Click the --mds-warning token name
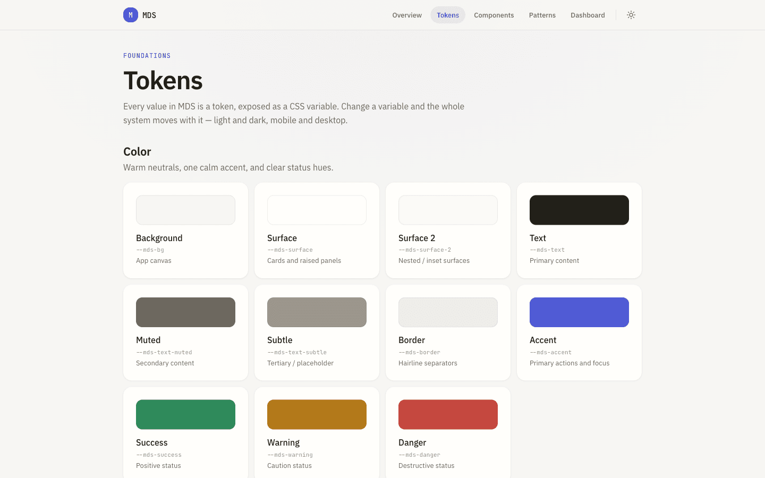 pos(290,455)
